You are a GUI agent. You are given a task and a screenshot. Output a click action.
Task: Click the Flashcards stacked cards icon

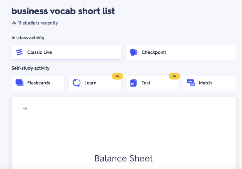[x=19, y=83]
